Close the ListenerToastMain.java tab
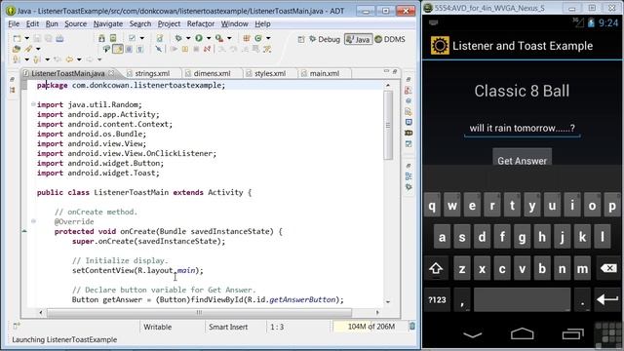The image size is (624, 351). [111, 73]
